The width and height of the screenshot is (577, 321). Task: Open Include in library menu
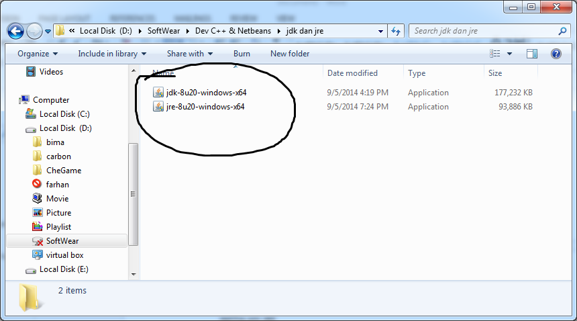tap(112, 54)
